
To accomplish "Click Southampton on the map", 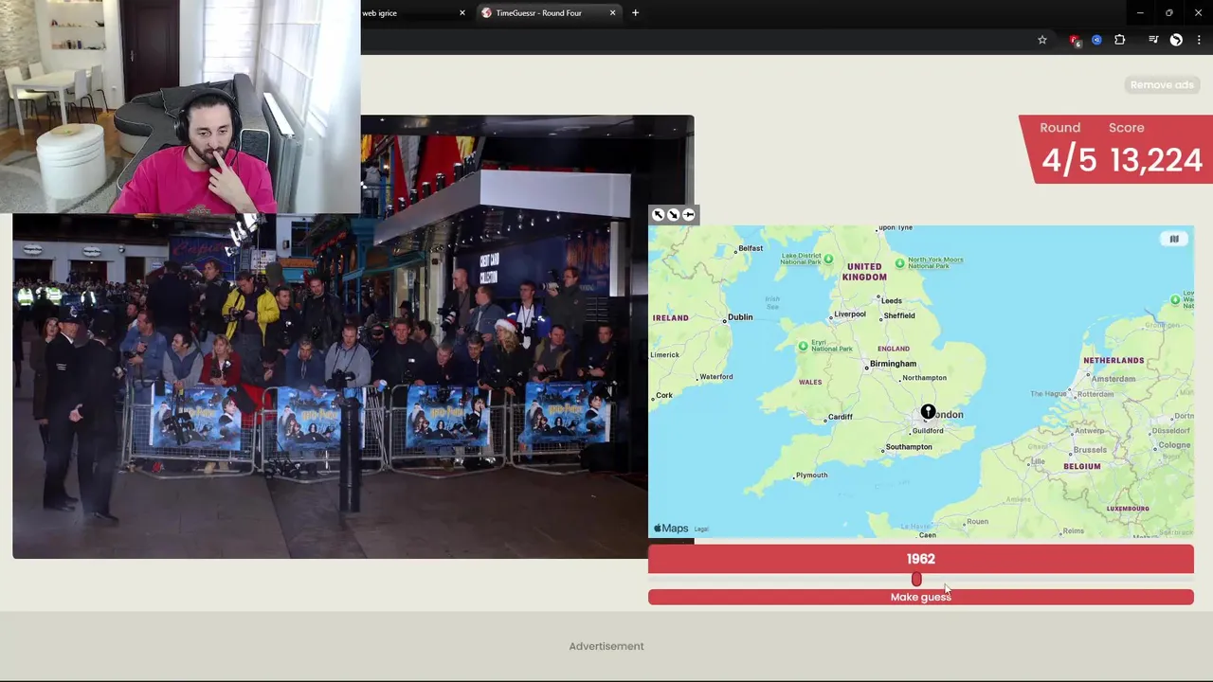I will (x=908, y=447).
